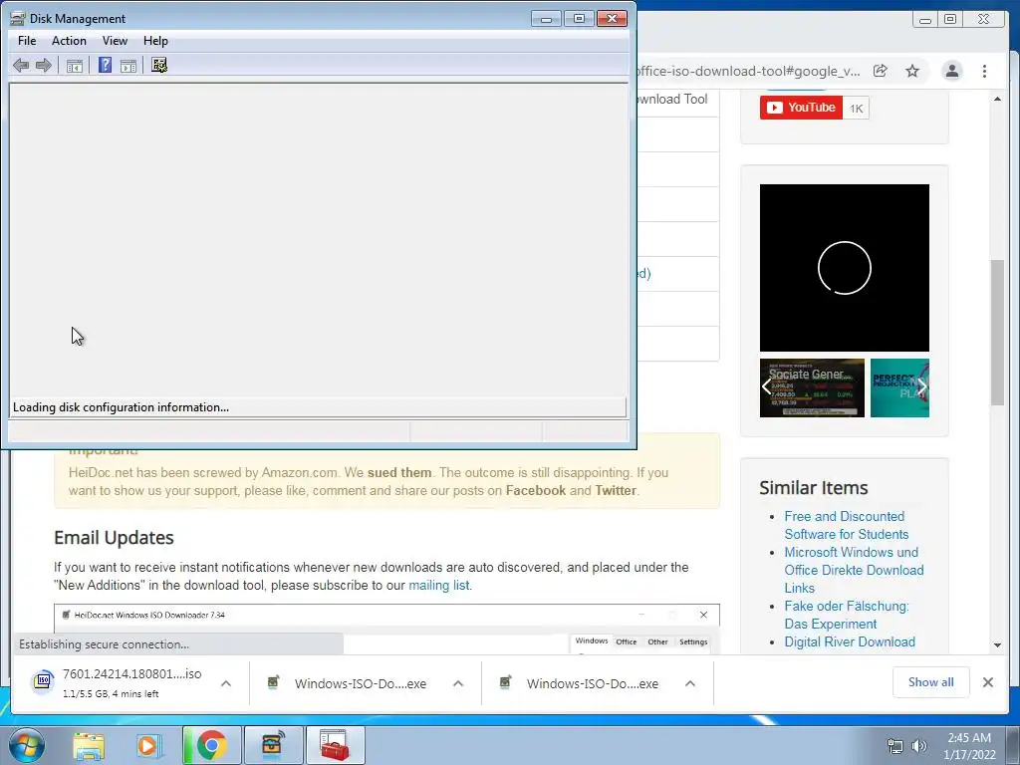Open the Windows Start button
1020x765 pixels.
coord(27,745)
